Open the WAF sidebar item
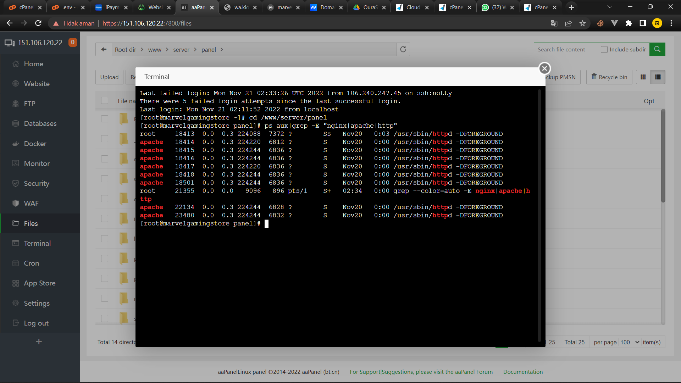 coord(31,203)
